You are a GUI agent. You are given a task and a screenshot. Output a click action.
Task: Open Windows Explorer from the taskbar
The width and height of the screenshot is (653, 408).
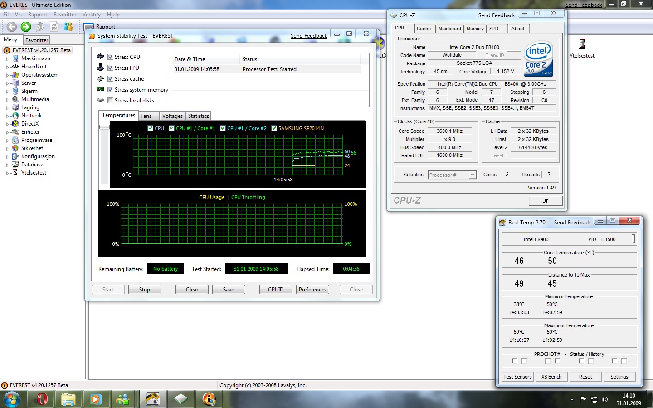pos(68,399)
